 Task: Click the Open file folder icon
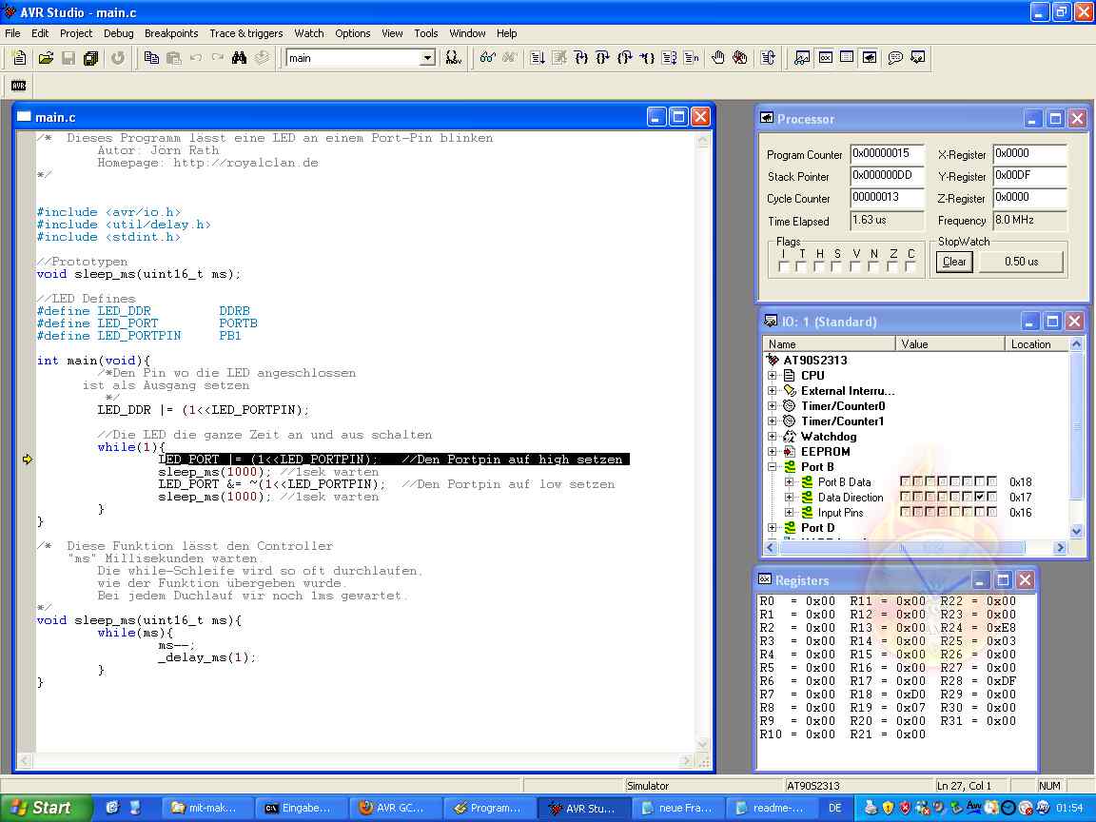tap(46, 58)
